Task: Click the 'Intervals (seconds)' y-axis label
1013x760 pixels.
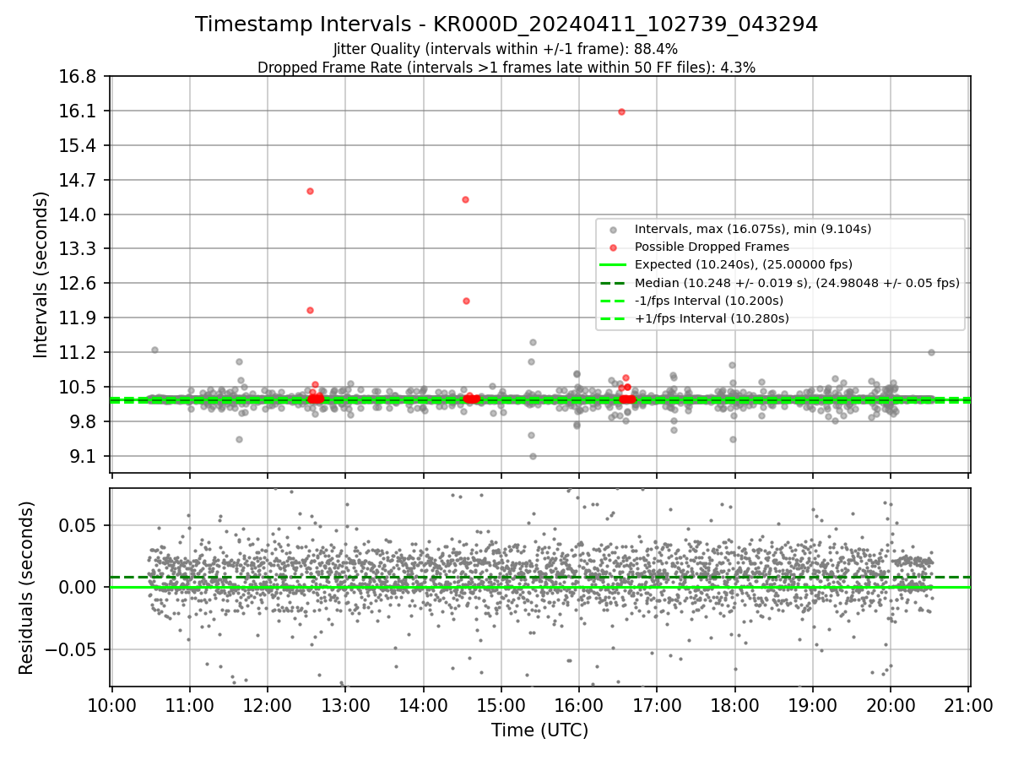Action: click(x=41, y=274)
